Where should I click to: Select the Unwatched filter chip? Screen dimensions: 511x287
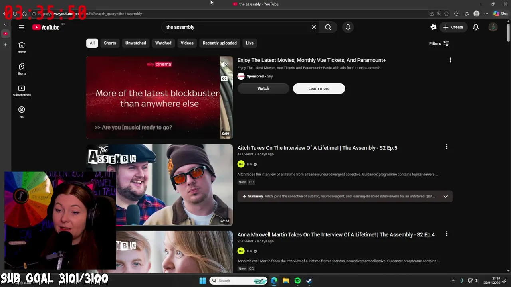pyautogui.click(x=136, y=43)
